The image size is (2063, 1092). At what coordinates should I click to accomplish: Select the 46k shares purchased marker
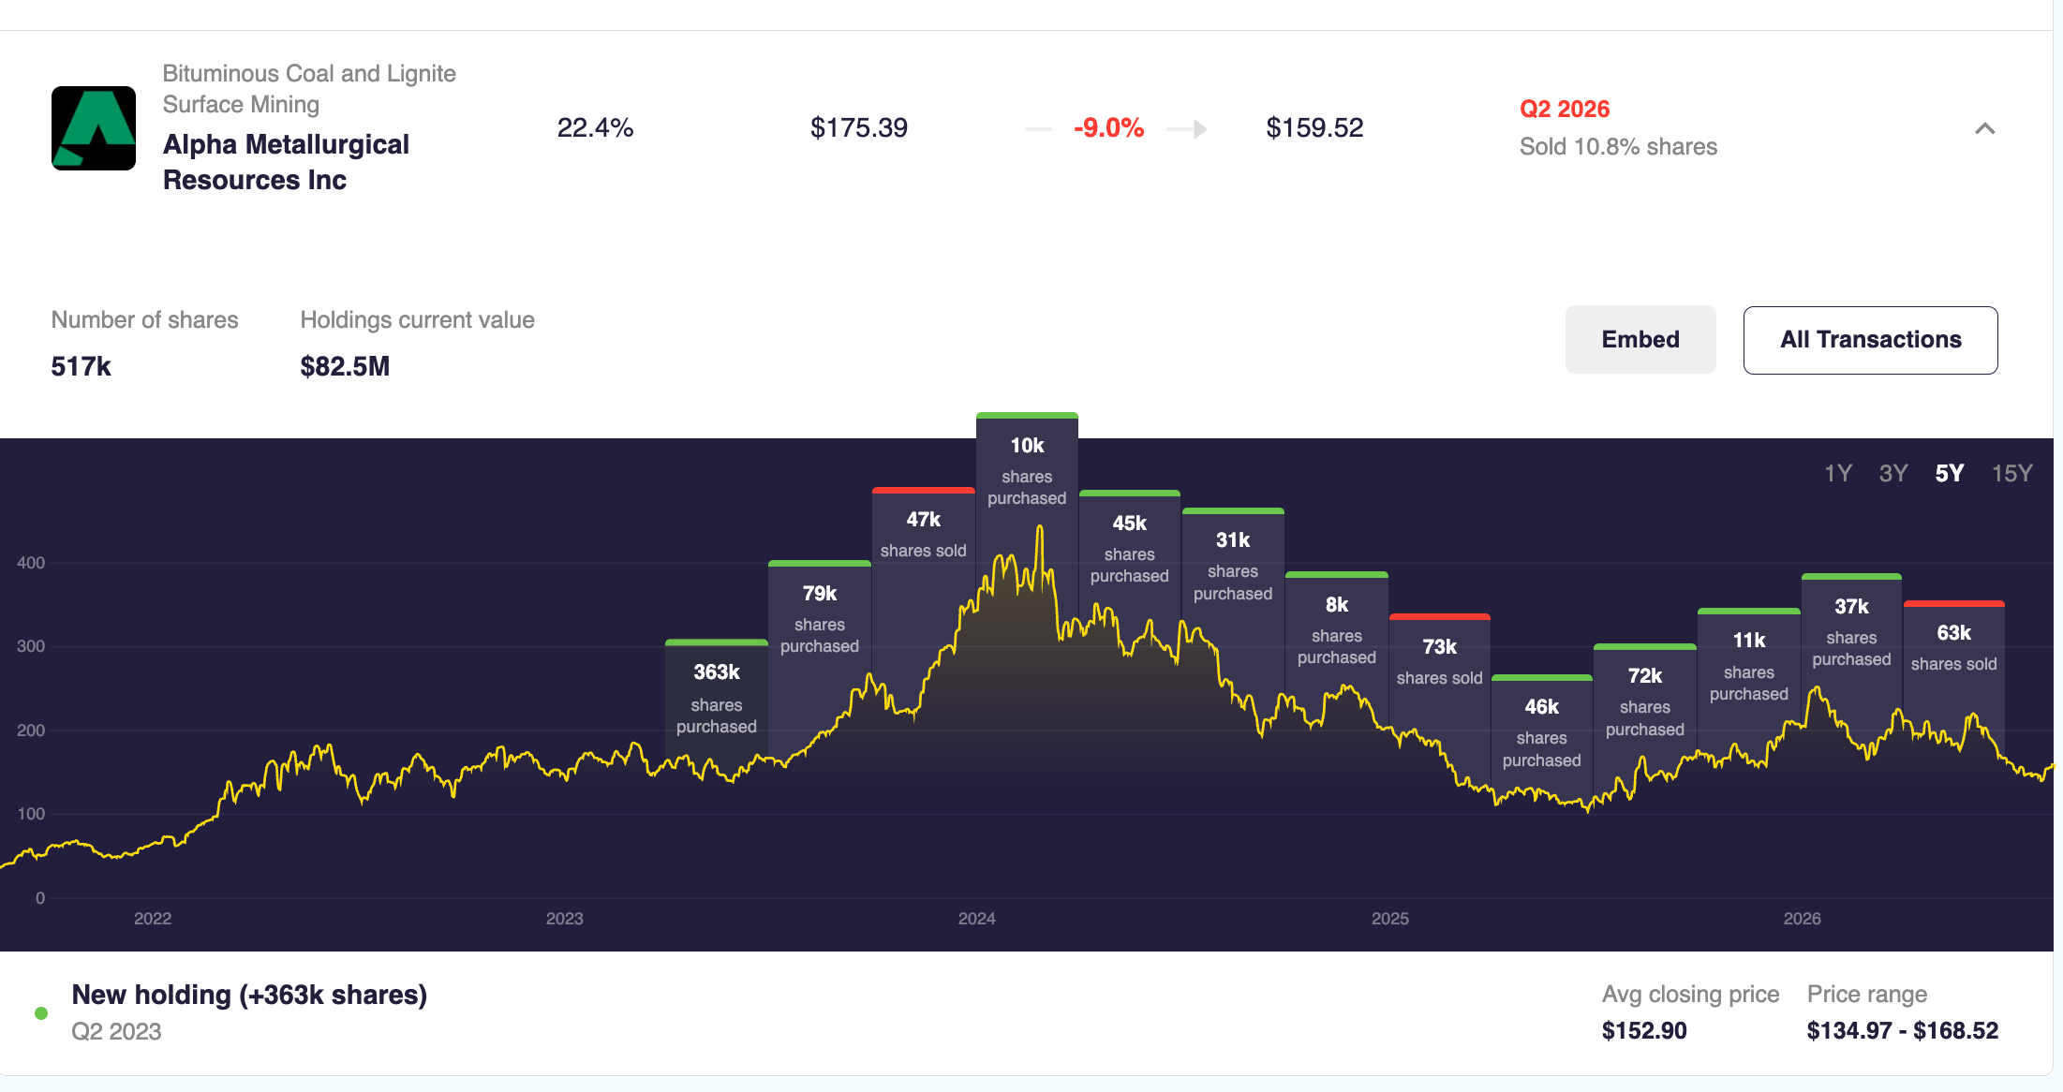pyautogui.click(x=1542, y=732)
